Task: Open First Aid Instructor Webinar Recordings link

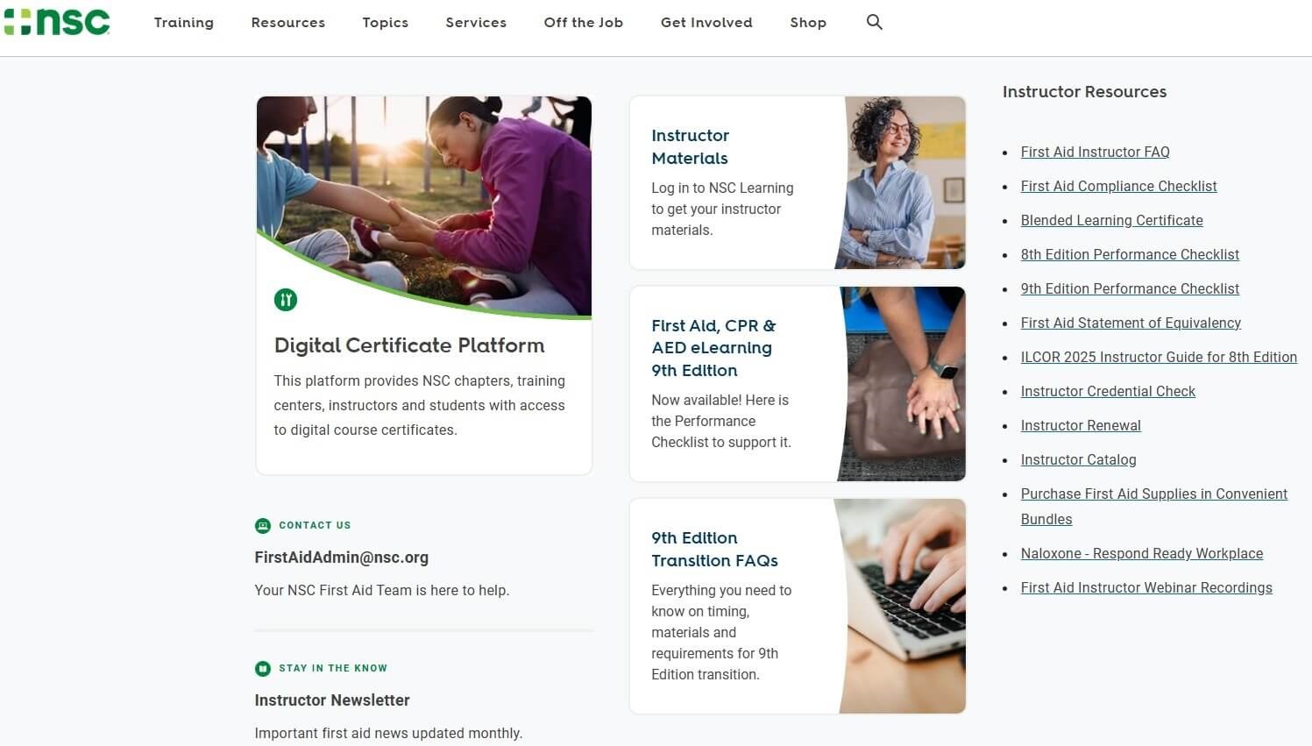Action: pos(1146,587)
